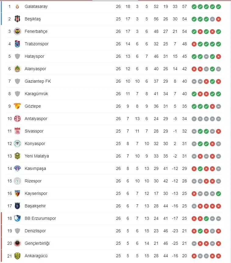Click the Göztepe club crest icon
This screenshot has width=231, height=263.
click(x=17, y=106)
